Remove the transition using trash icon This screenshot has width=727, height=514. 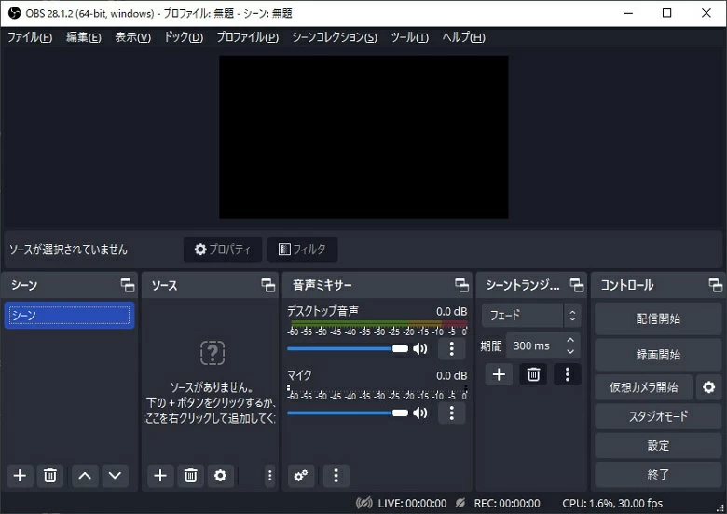click(x=533, y=374)
